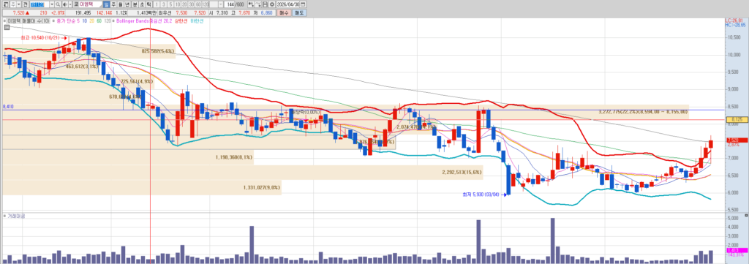Open the custom interval dropdown arrow
749x264 pixels.
click(221, 4)
